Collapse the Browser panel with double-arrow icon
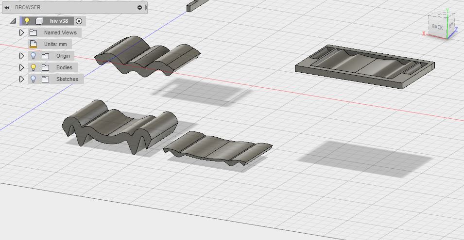The width and height of the screenshot is (464, 240). click(x=6, y=7)
